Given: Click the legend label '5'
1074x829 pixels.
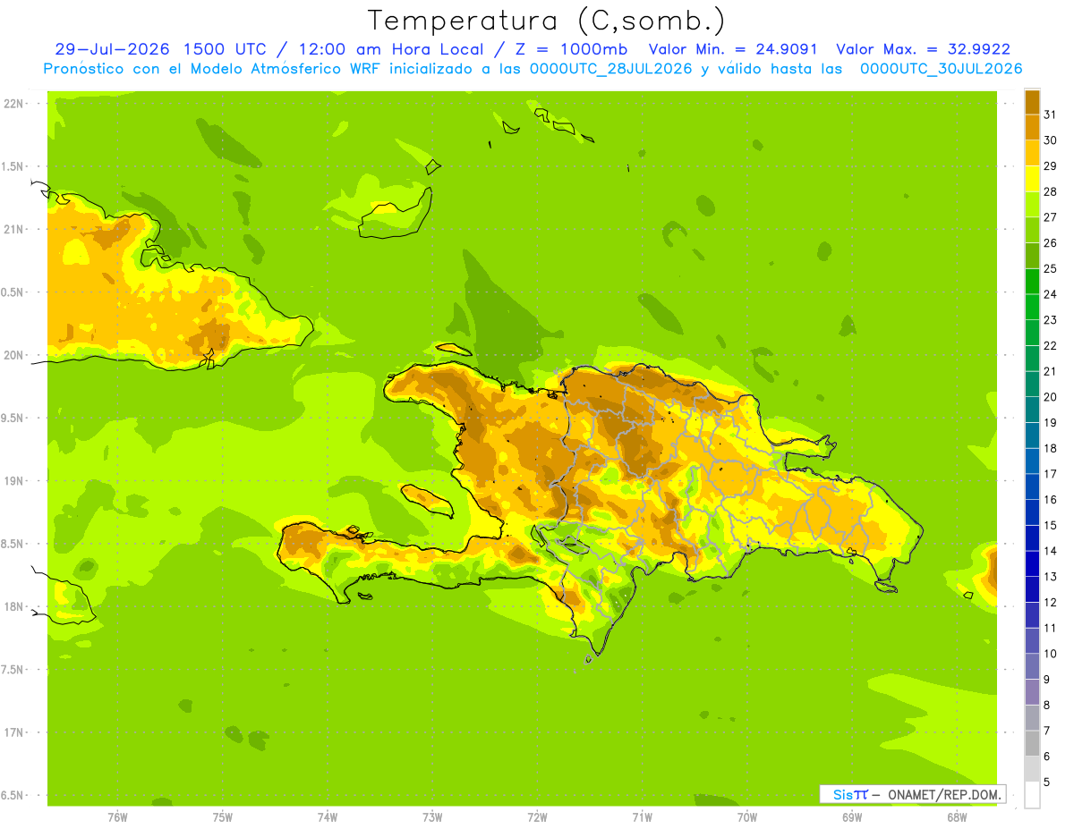Looking at the screenshot, I should pos(1046,782).
